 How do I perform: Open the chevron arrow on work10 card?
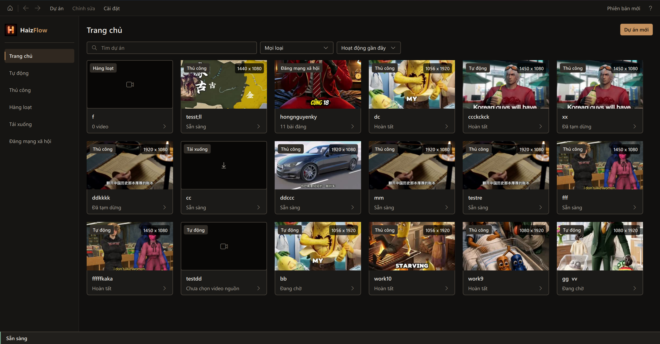click(x=446, y=288)
